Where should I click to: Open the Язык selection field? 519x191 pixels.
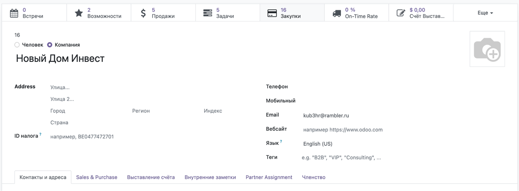click(x=351, y=144)
